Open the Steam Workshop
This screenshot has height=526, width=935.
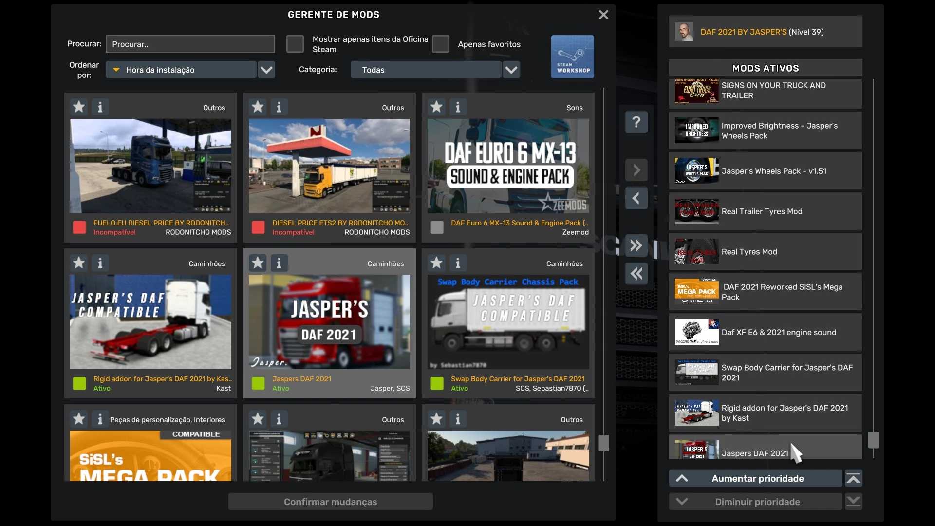point(573,56)
